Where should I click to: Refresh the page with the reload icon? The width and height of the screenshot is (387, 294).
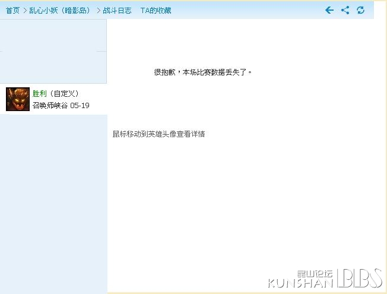point(361,10)
